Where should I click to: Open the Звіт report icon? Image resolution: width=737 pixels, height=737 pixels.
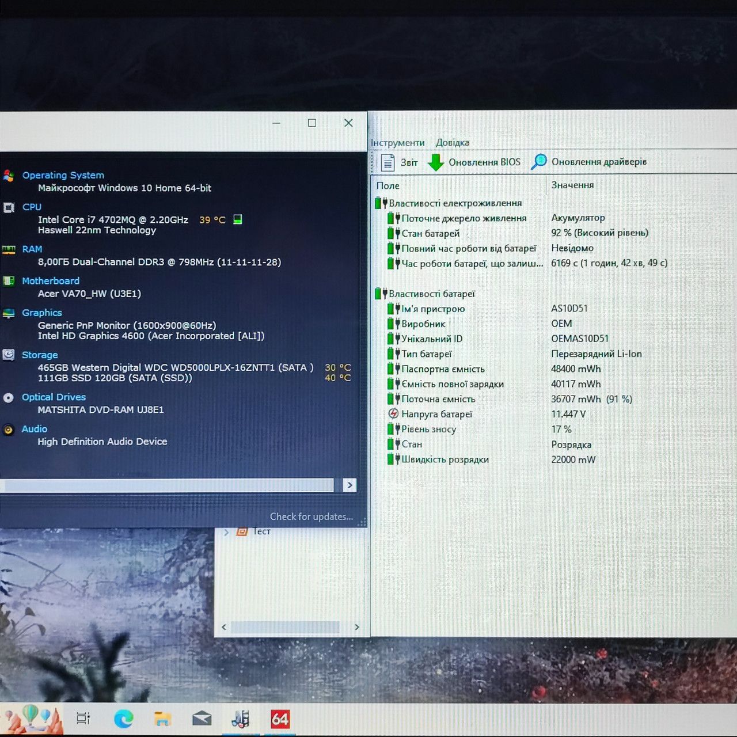388,162
